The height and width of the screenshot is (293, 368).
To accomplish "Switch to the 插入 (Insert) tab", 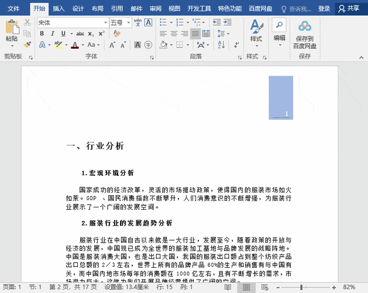I will (59, 9).
